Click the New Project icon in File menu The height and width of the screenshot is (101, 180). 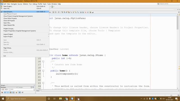(x=1, y=6)
